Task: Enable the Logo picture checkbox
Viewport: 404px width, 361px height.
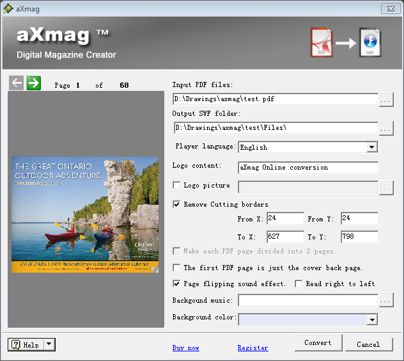Action: 176,185
